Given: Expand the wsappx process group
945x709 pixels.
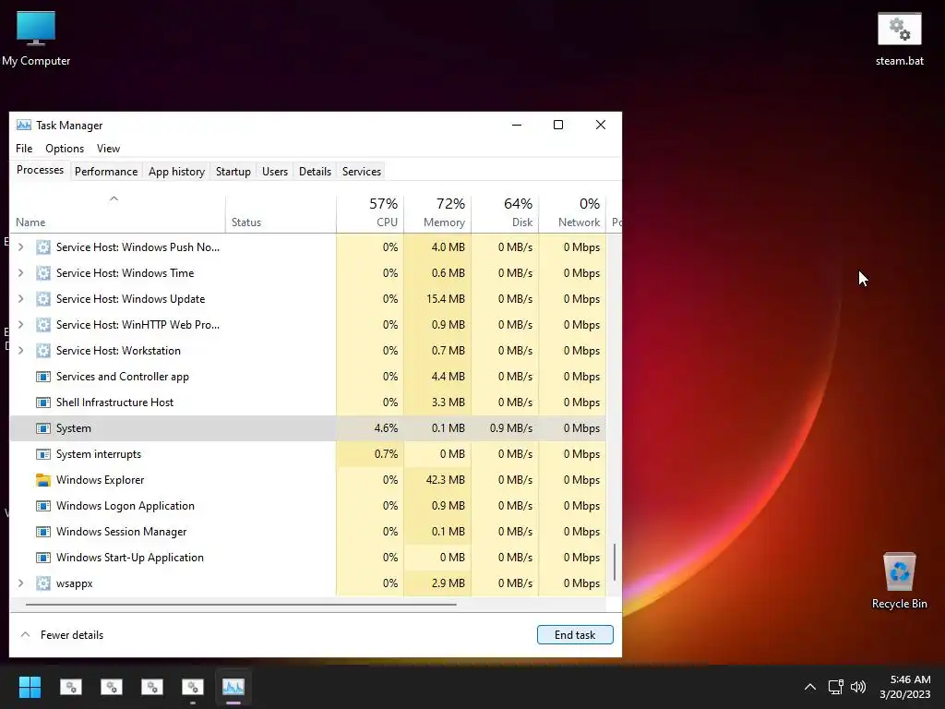Looking at the screenshot, I should (x=20, y=583).
